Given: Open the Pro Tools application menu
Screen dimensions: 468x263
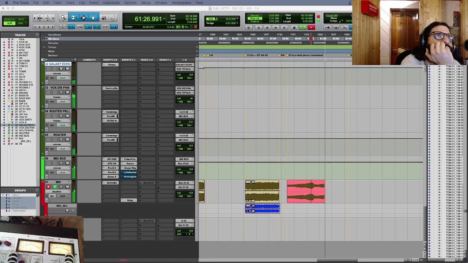Looking at the screenshot, I should [21, 3].
